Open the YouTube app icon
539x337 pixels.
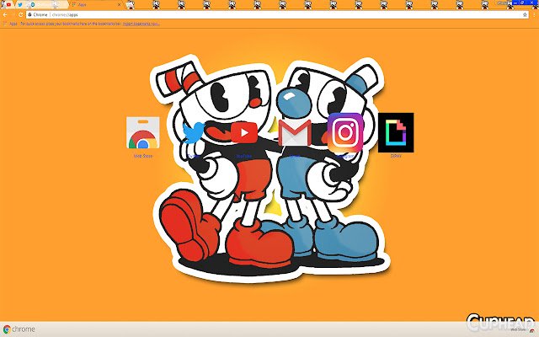[244, 132]
